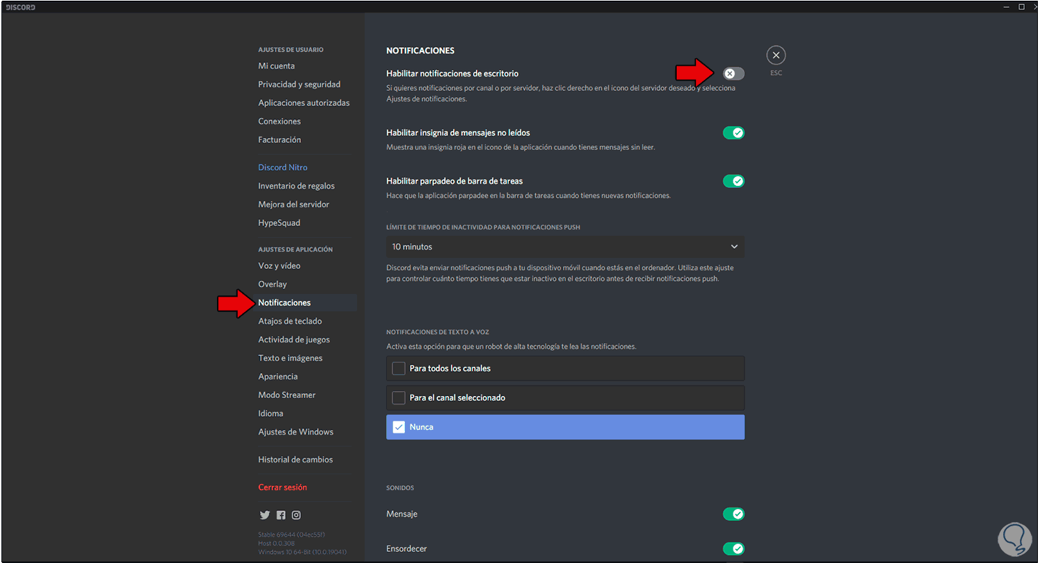Screen dimensions: 1040x563
Task: Open Discord's Instagram social icon
Action: pos(296,515)
